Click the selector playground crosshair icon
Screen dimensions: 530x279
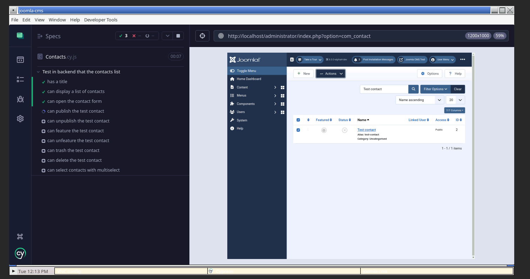click(202, 36)
